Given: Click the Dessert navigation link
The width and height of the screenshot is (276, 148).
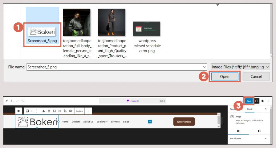Looking at the screenshot, I should [x=76, y=122].
